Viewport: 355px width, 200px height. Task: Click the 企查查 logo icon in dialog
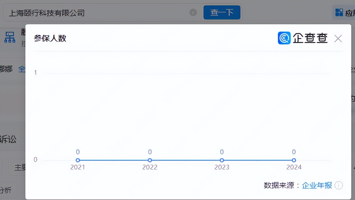click(284, 38)
